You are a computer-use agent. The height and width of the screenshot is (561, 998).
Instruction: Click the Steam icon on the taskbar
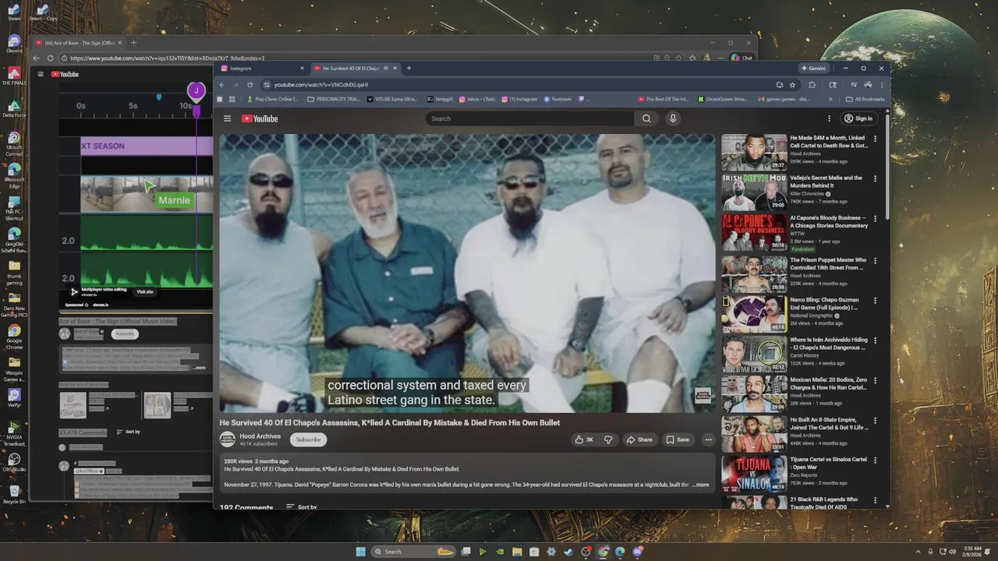[568, 552]
